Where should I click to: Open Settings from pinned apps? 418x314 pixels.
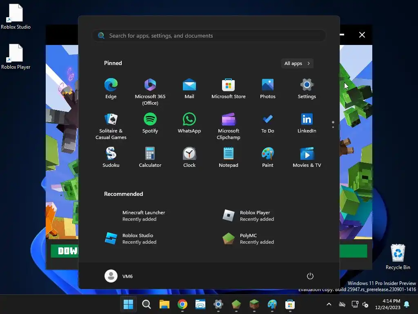click(x=307, y=89)
